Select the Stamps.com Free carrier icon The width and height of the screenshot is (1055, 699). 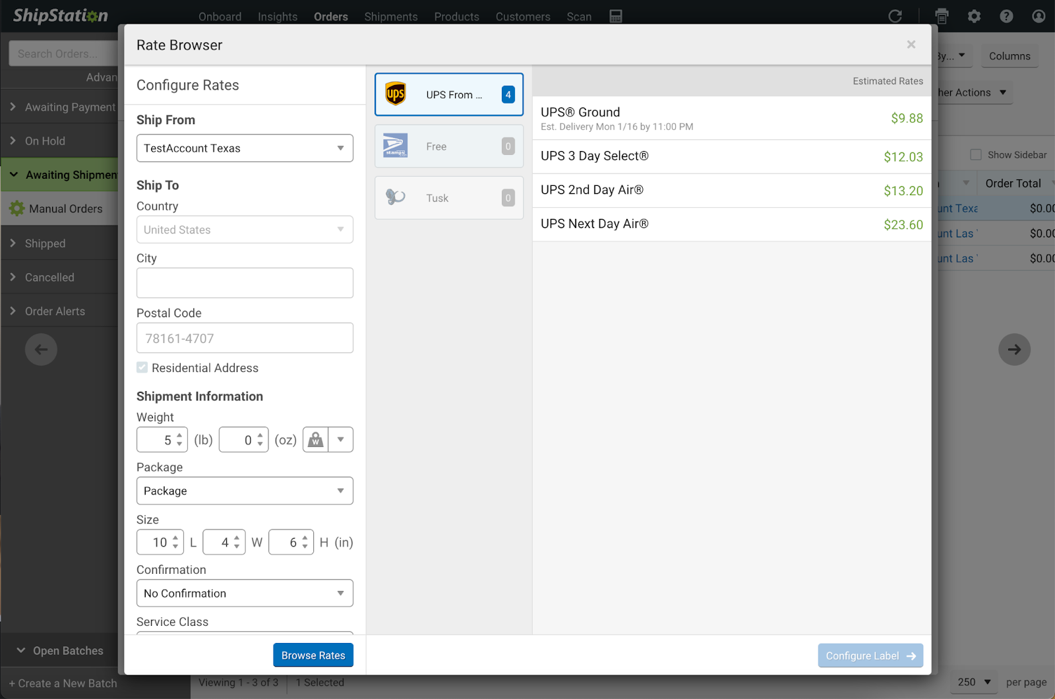[396, 146]
